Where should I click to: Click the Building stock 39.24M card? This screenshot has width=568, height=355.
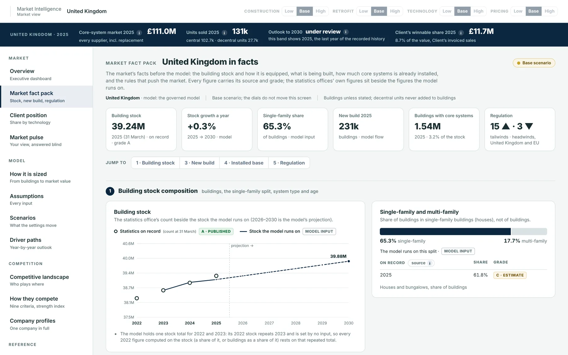pyautogui.click(x=141, y=129)
